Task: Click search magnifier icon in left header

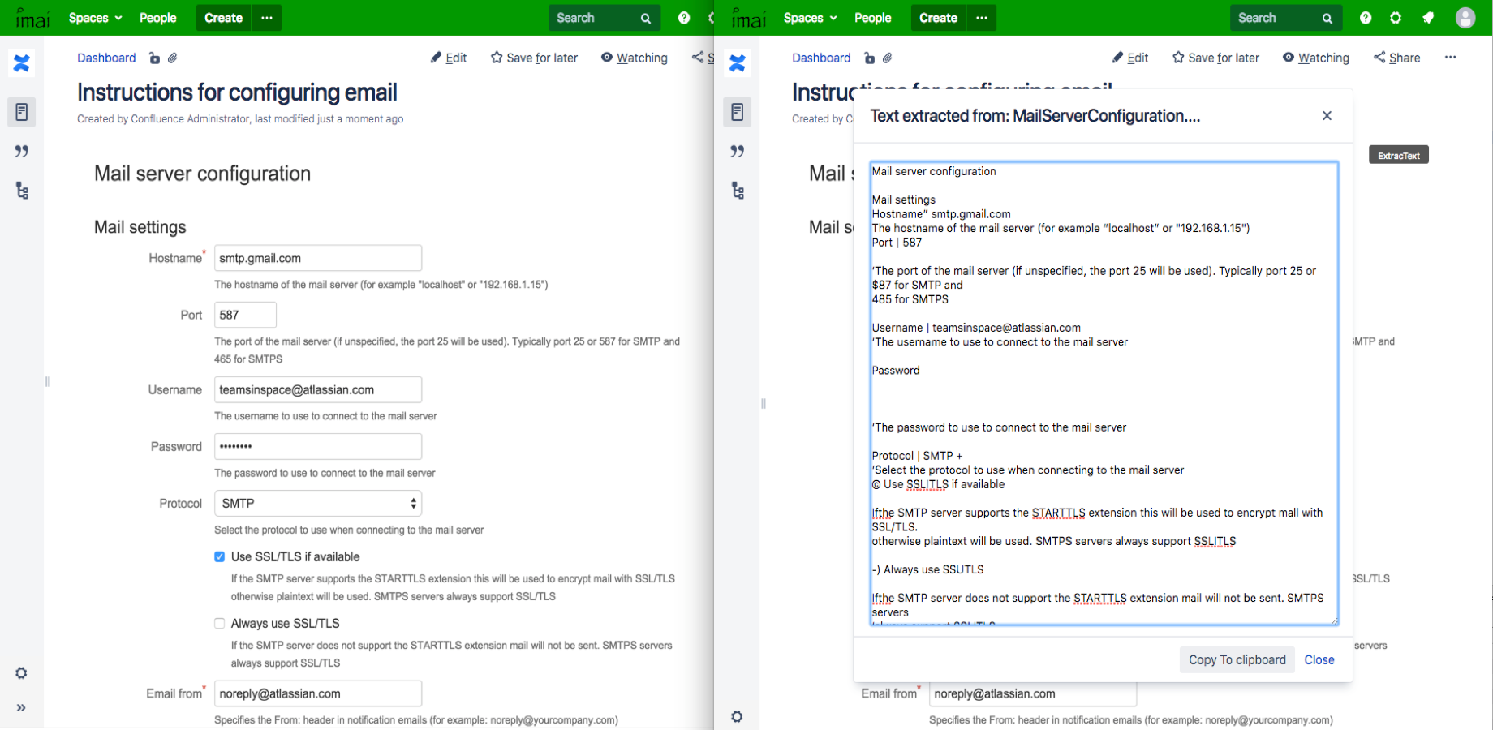Action: pyautogui.click(x=646, y=18)
